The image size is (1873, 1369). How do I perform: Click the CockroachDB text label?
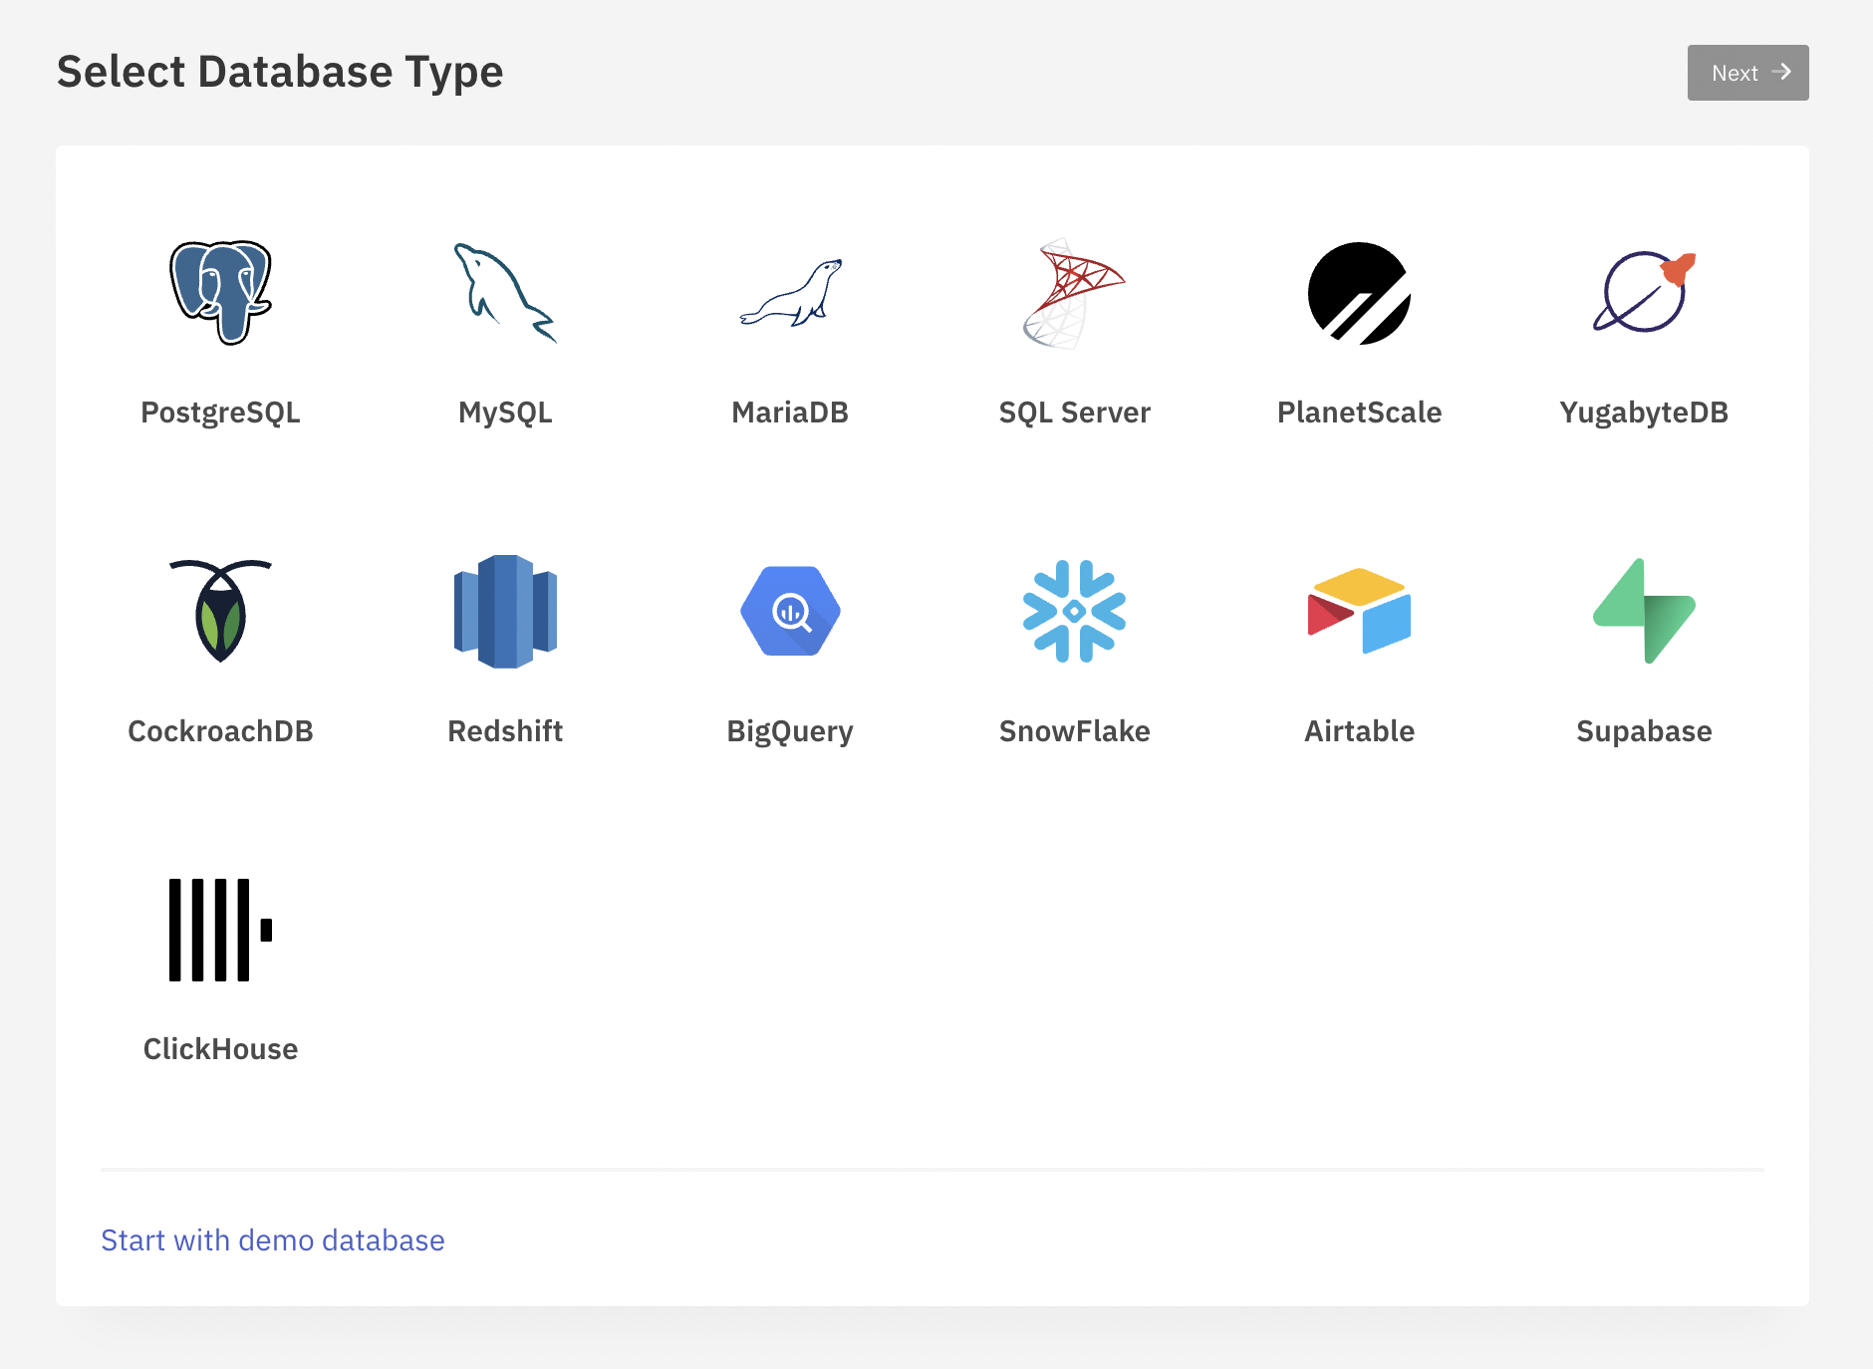pos(220,731)
